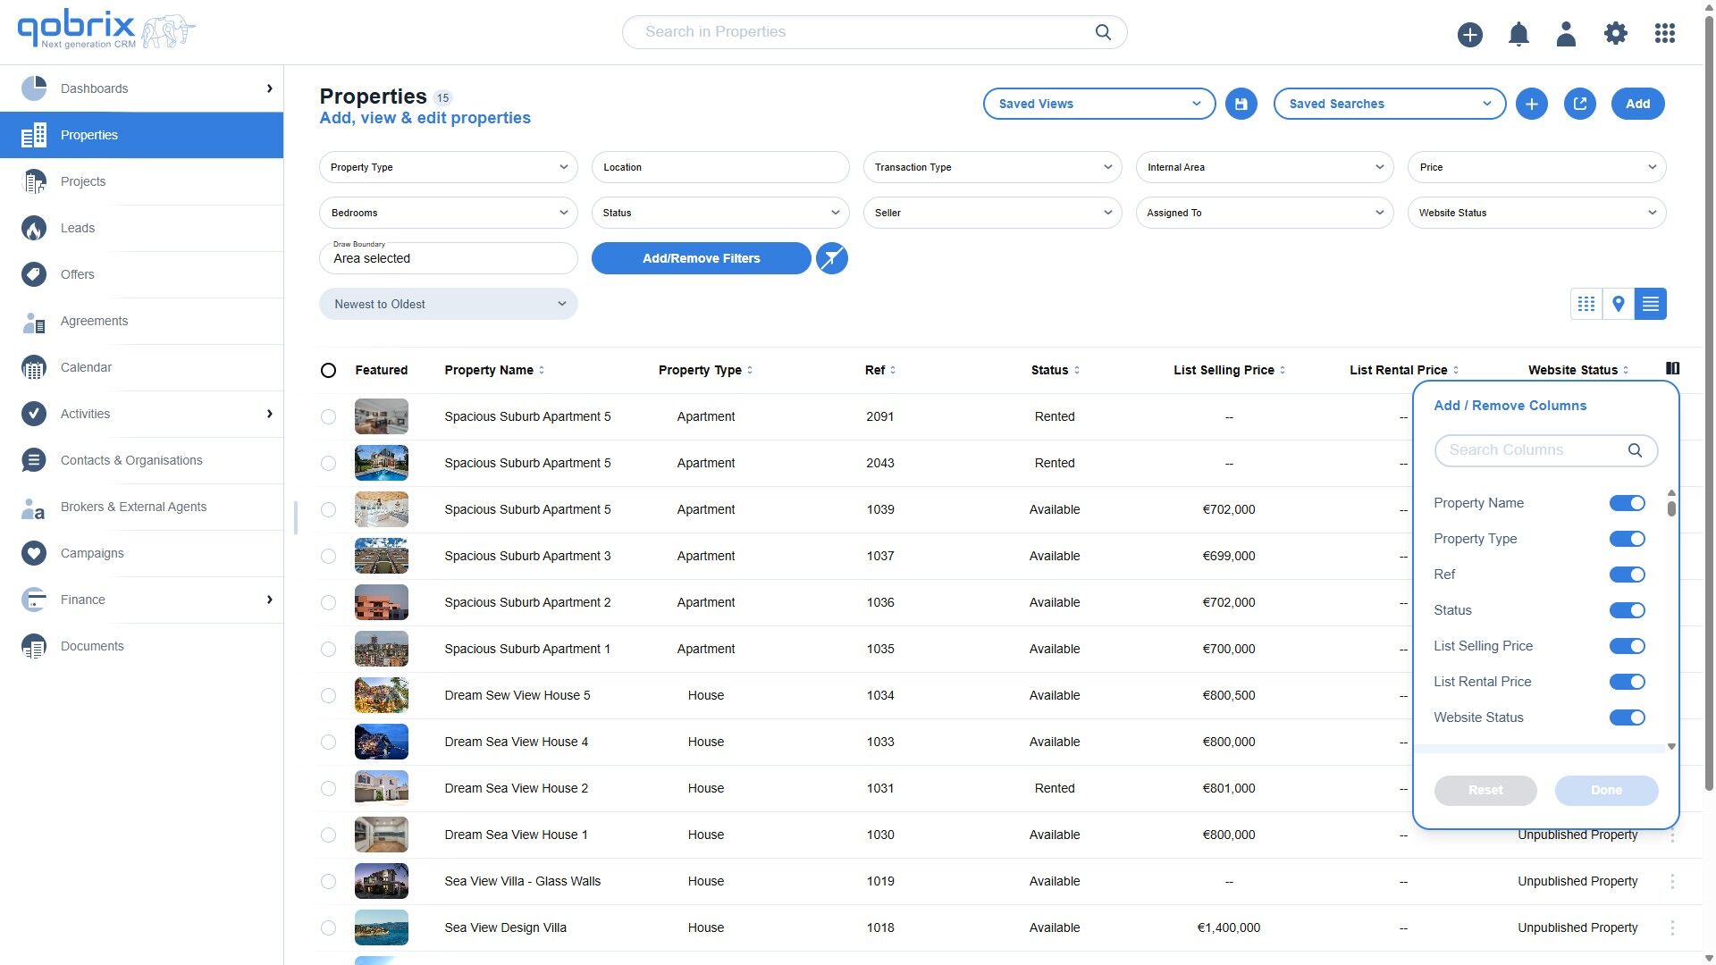The height and width of the screenshot is (965, 1716).
Task: Switch to grid card view icon
Action: [x=1586, y=304]
